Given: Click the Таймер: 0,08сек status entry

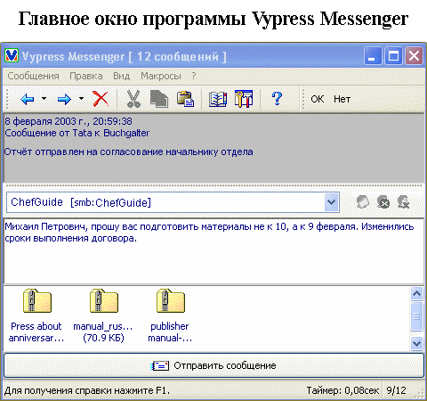Looking at the screenshot, I should pos(342,390).
